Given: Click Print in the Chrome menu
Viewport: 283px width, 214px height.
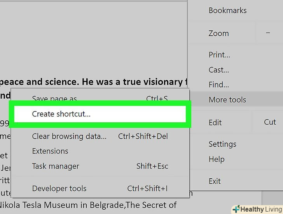Looking at the screenshot, I should click(219, 55).
